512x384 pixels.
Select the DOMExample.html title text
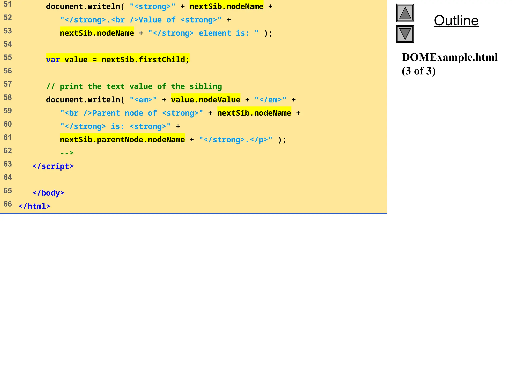(450, 57)
